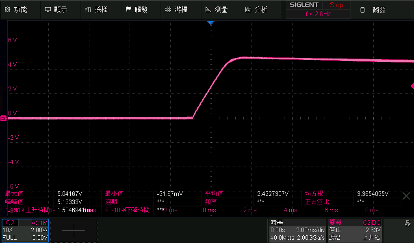Select the 週期 period measurement label
The width and height of the screenshot is (414, 243).
(111, 202)
